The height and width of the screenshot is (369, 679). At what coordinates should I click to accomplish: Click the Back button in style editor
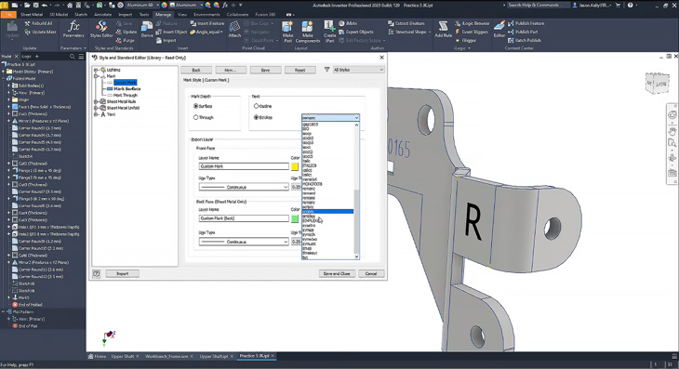[196, 70]
